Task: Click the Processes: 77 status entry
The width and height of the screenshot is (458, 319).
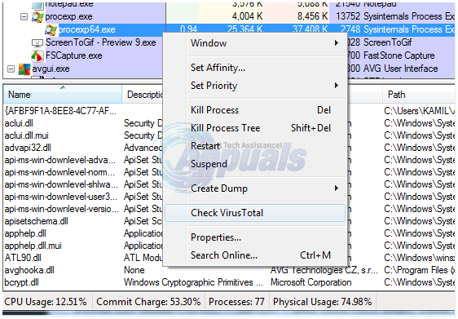Action: pos(236,302)
